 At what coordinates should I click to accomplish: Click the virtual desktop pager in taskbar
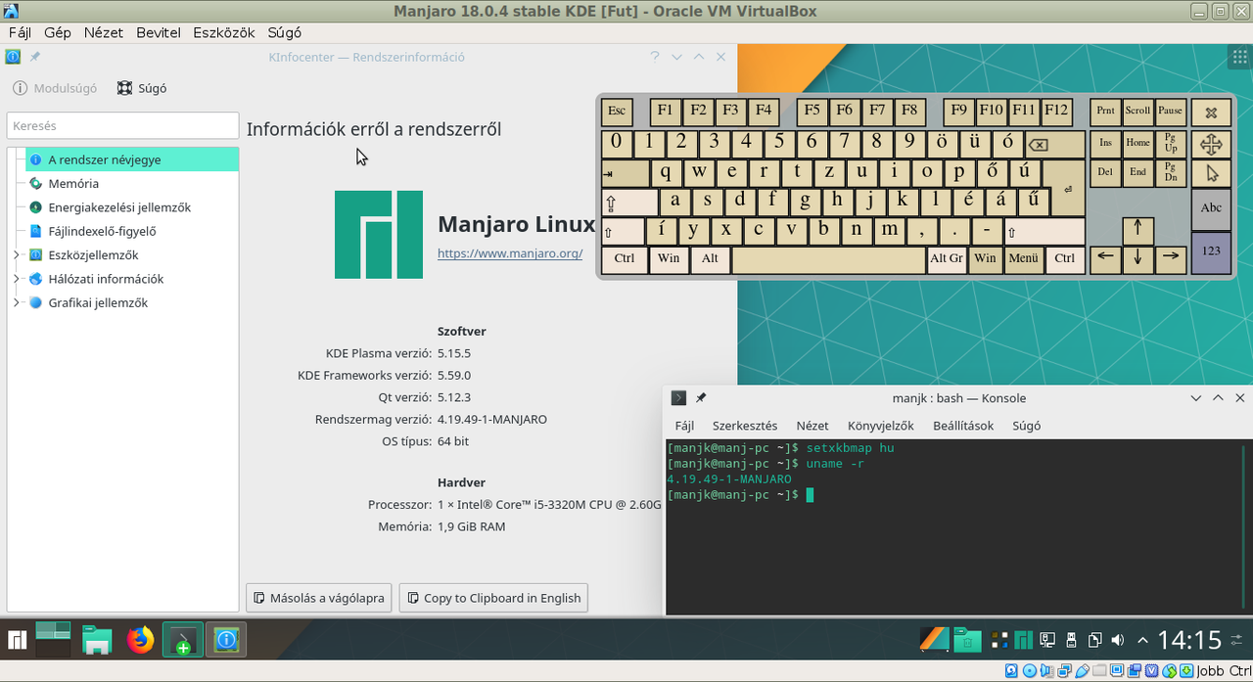tap(53, 640)
